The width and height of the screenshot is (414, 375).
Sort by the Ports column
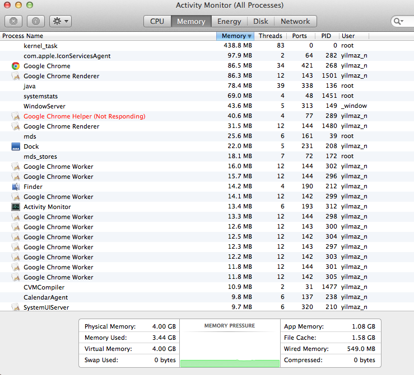pos(300,36)
